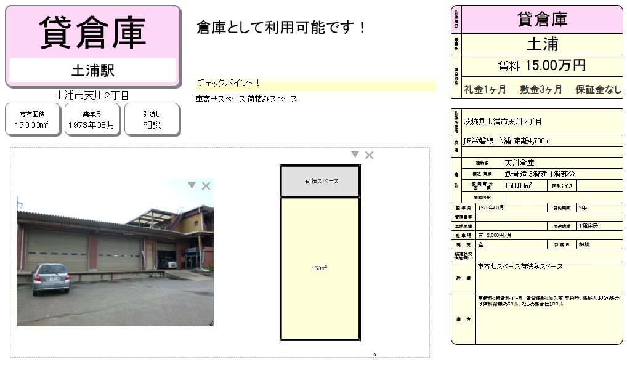Viewport: 627px width, 370px height.
Task: Click the 貸倉庫 title heading
Action: [x=93, y=33]
